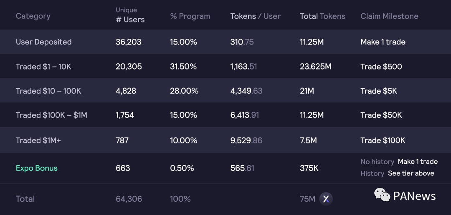
Task: Click the Total Tokens column header
Action: (322, 16)
